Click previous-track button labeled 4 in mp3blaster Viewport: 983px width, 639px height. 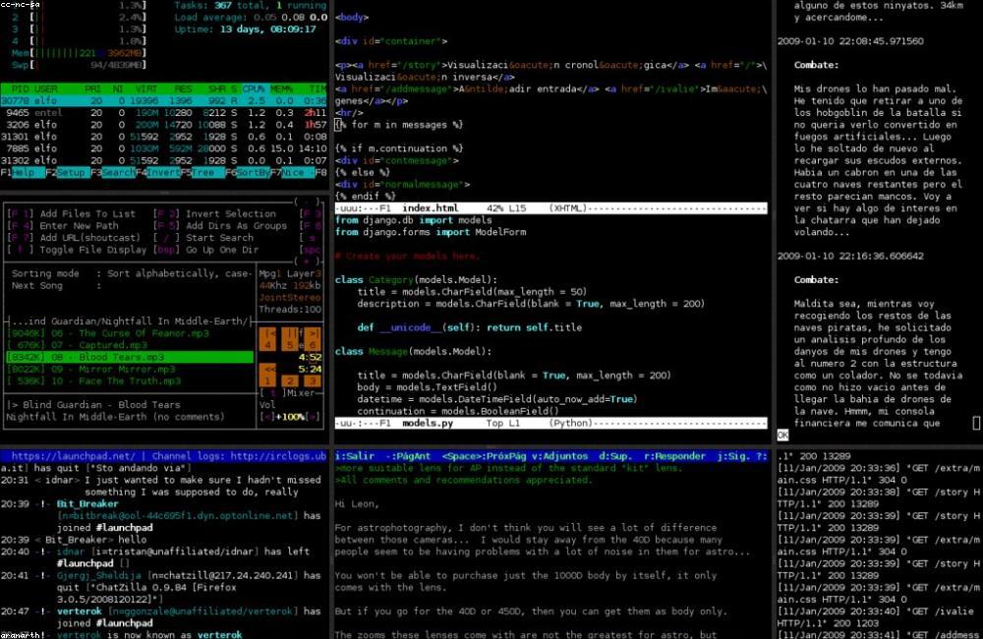[x=267, y=339]
